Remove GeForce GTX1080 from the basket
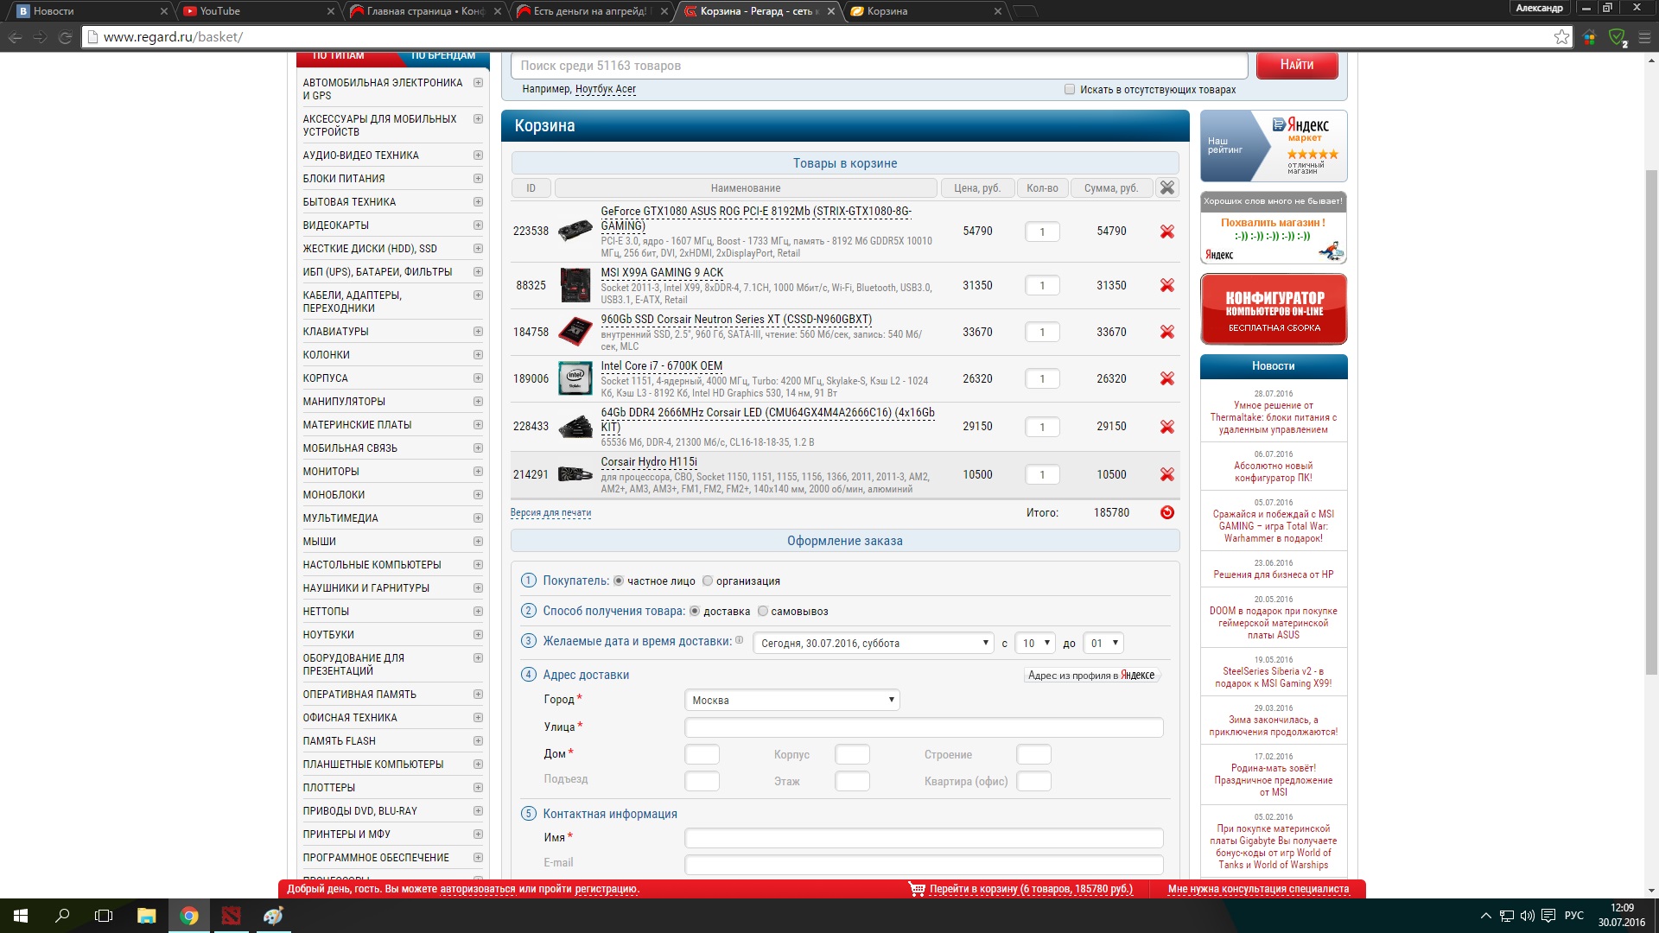Screen dimensions: 1659x933 pos(1166,232)
